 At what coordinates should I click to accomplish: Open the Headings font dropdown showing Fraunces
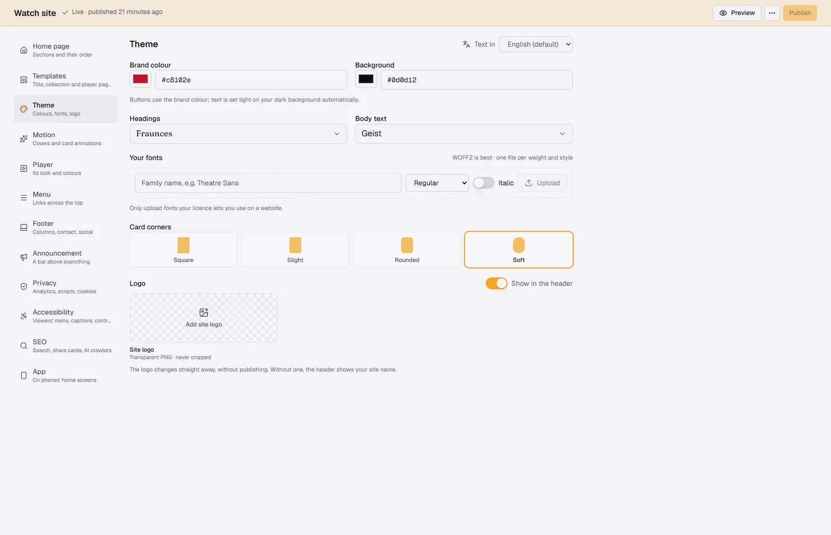238,134
